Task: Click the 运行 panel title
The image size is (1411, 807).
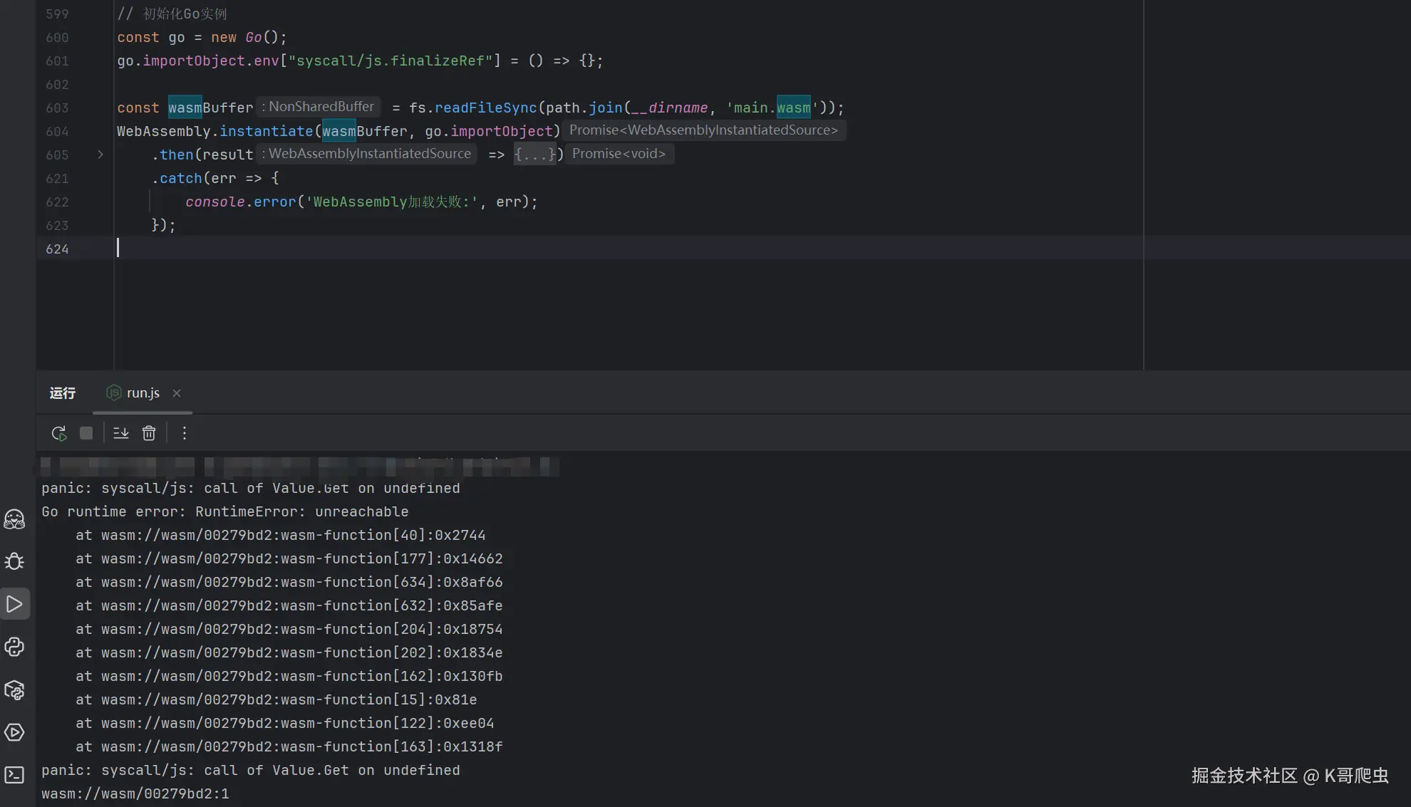Action: click(x=63, y=393)
